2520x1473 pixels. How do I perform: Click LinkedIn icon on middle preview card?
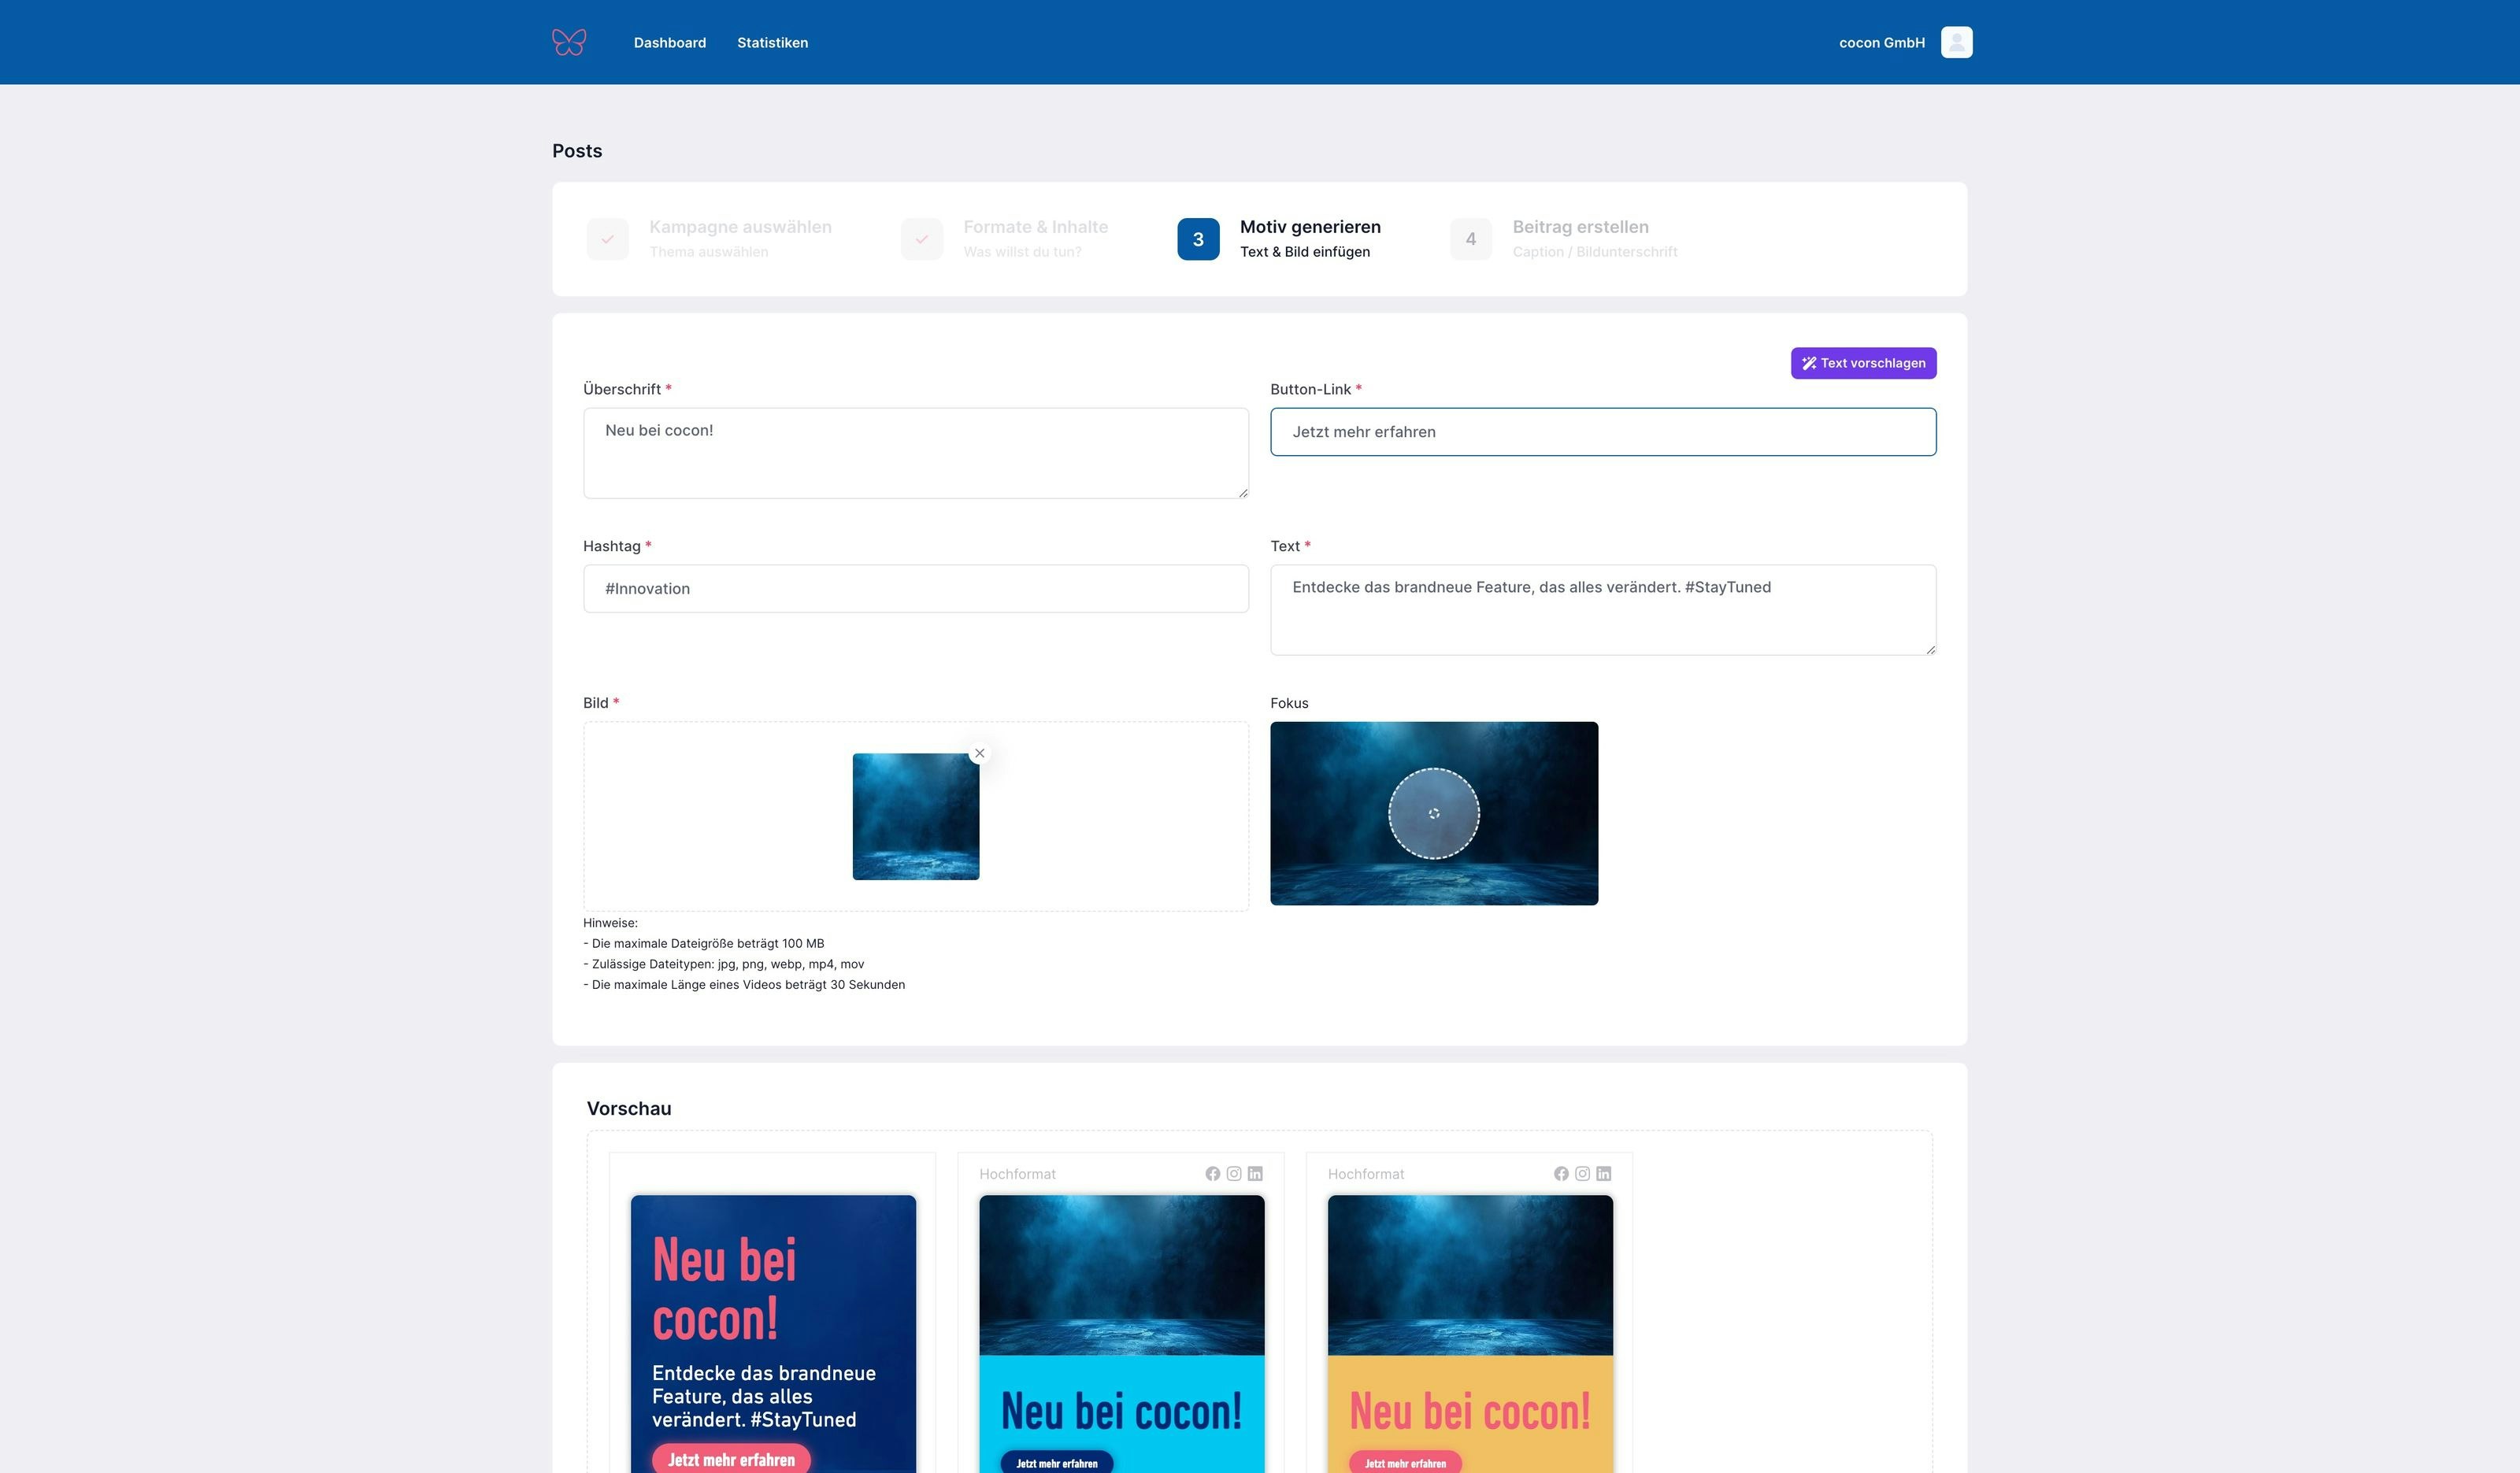click(x=1255, y=1174)
